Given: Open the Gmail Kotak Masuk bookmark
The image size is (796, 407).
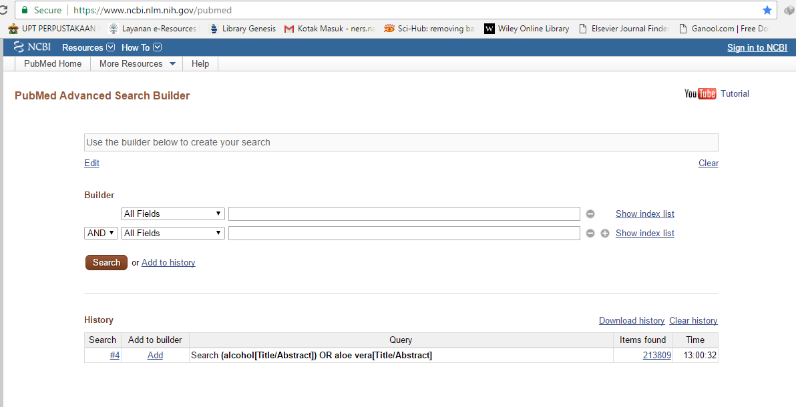Looking at the screenshot, I should point(329,28).
